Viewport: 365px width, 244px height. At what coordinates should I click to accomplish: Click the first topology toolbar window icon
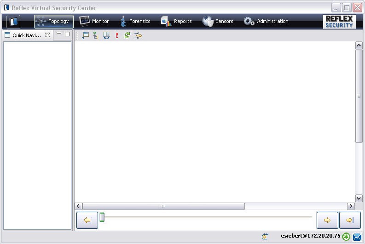(x=86, y=35)
